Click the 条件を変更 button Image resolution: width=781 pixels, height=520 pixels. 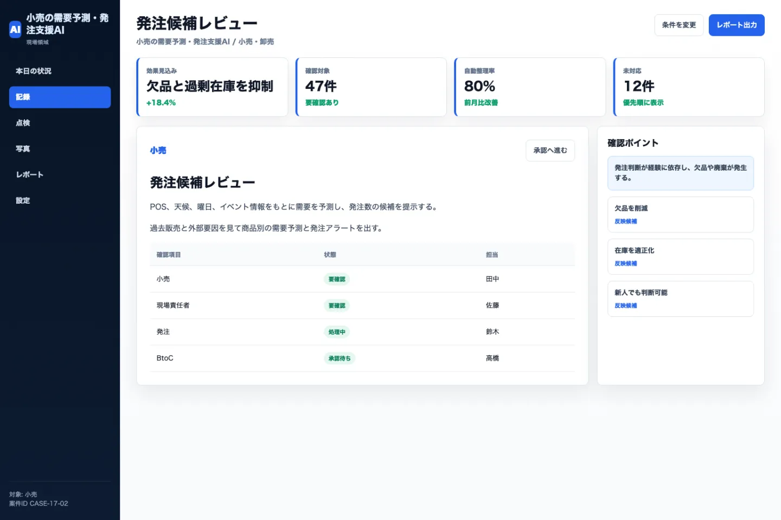coord(678,25)
